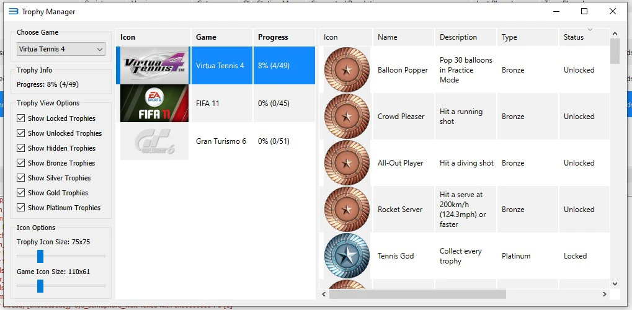Click the '0% (0/51)' progress cell

[284, 141]
